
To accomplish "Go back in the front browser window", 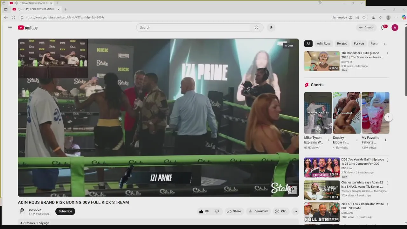I will pos(6,17).
